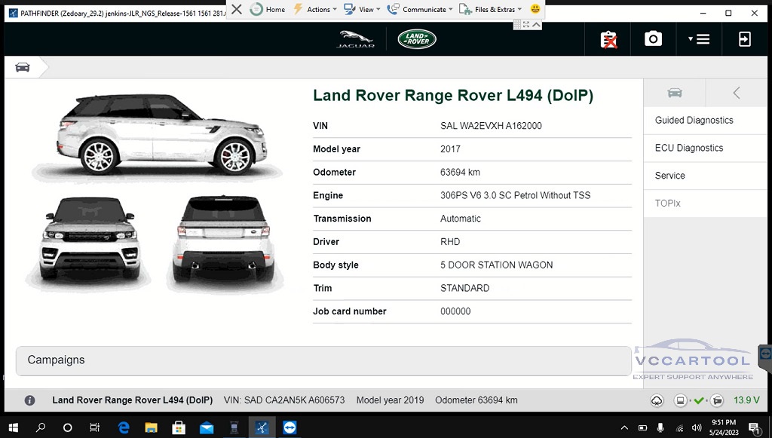Expand the TeamViewer Actions menu
Screen dimensions: 772x438
coord(314,9)
